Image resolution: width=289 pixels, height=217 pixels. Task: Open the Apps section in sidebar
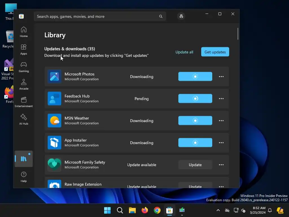24,50
